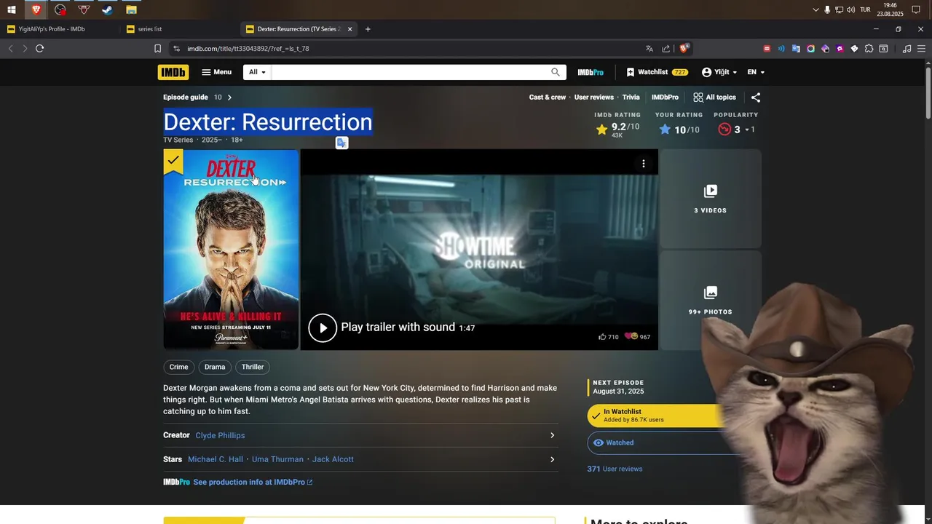Open the Dexter Resurrection poster image
This screenshot has width=932, height=524.
click(231, 250)
